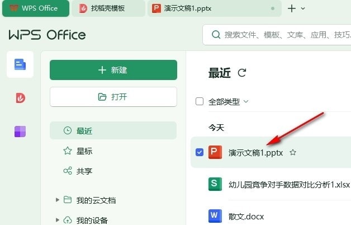Tick the select-all checkbox beside 全部类型

coord(200,101)
